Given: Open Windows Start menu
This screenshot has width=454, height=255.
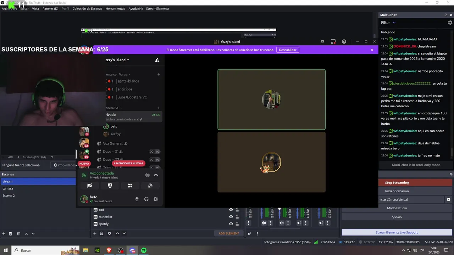Looking at the screenshot, I should (x=6, y=250).
